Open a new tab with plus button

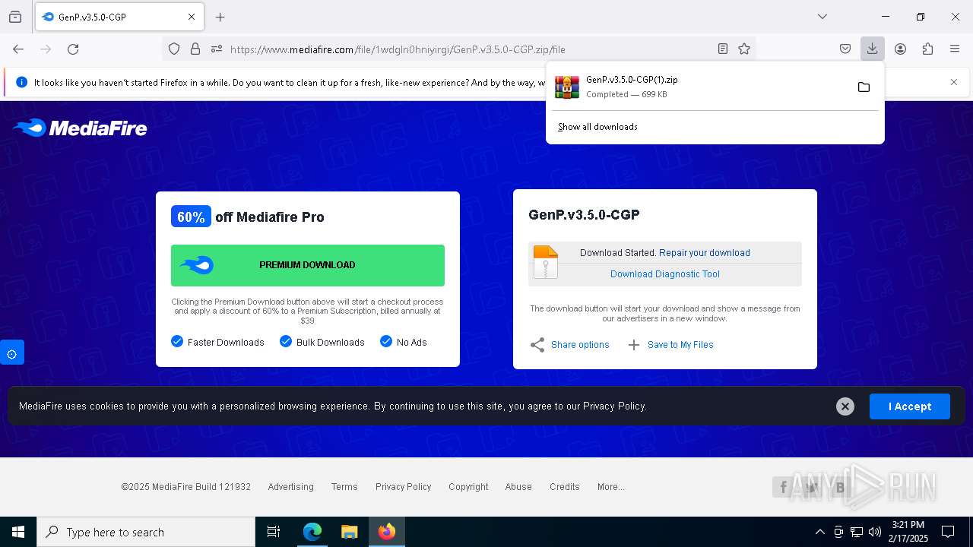pyautogui.click(x=220, y=17)
